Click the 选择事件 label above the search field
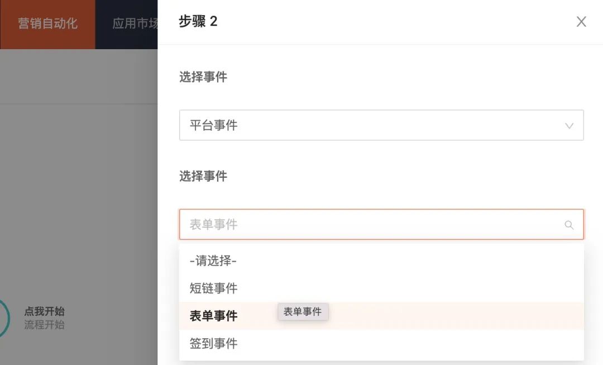 [203, 177]
